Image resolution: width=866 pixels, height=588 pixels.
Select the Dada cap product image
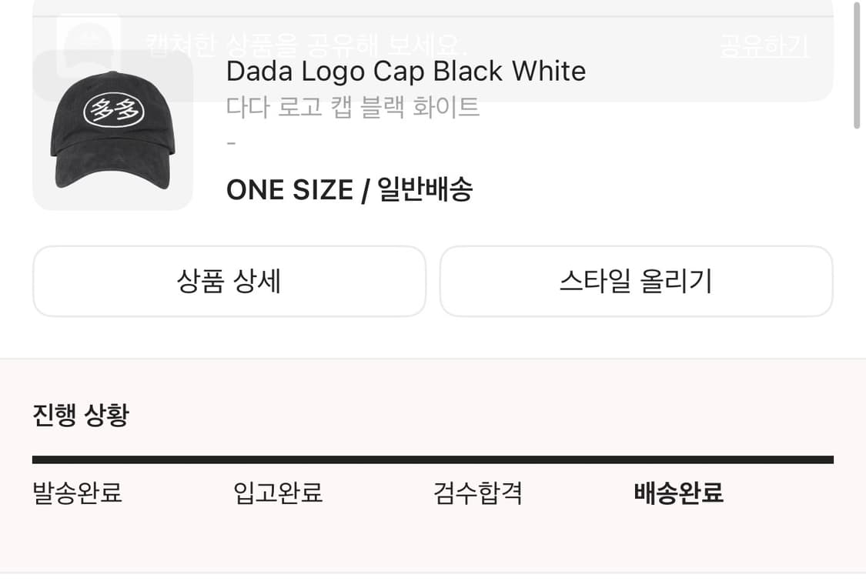click(112, 128)
